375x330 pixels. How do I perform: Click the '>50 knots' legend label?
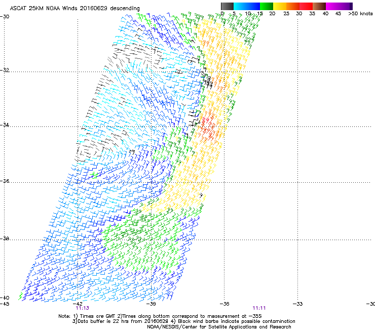(360, 14)
